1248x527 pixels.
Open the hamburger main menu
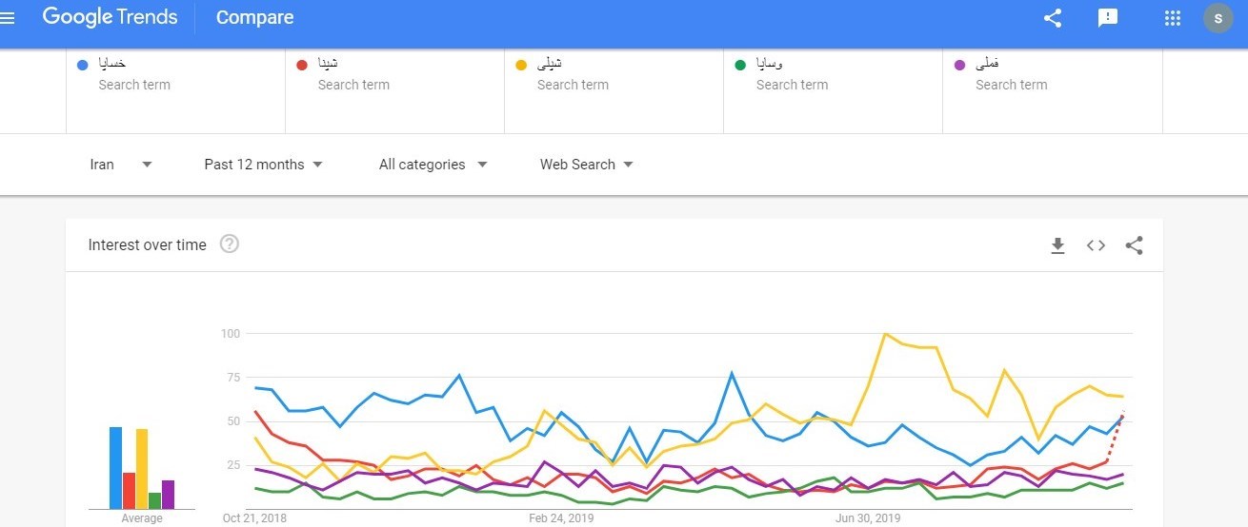click(x=8, y=17)
